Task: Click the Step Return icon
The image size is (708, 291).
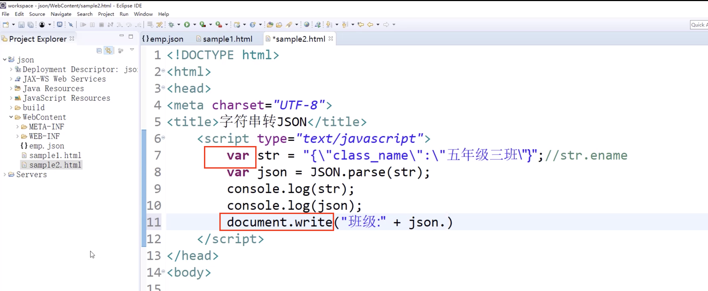Action: (x=138, y=25)
